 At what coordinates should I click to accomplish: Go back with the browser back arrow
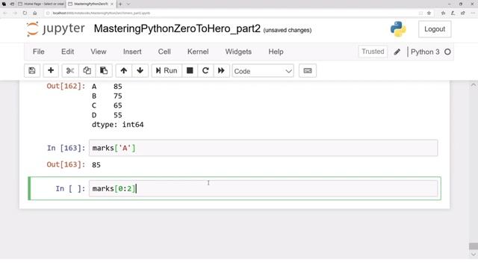point(5,13)
